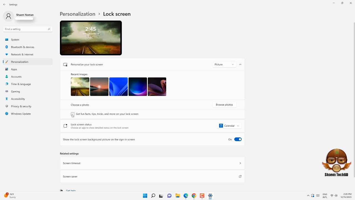Screen dimensions: 355x200
Task: Click the Time & language globe icon
Action: pyautogui.click(x=7, y=84)
